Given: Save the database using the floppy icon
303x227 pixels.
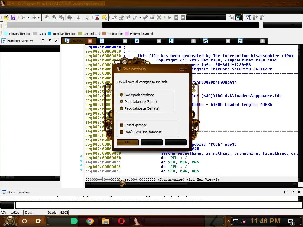Looking at the screenshot, I should tap(13, 17).
